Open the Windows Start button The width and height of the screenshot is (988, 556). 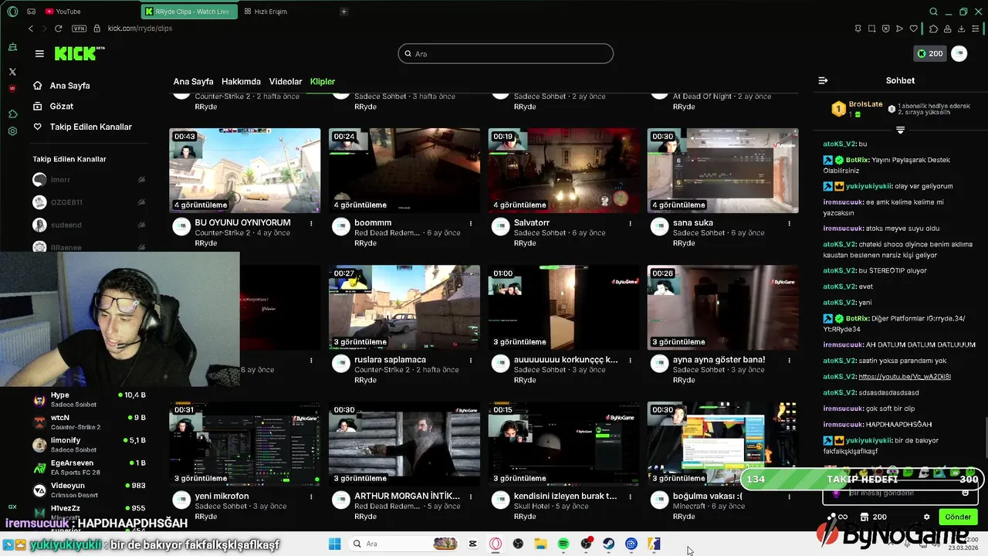click(x=334, y=544)
